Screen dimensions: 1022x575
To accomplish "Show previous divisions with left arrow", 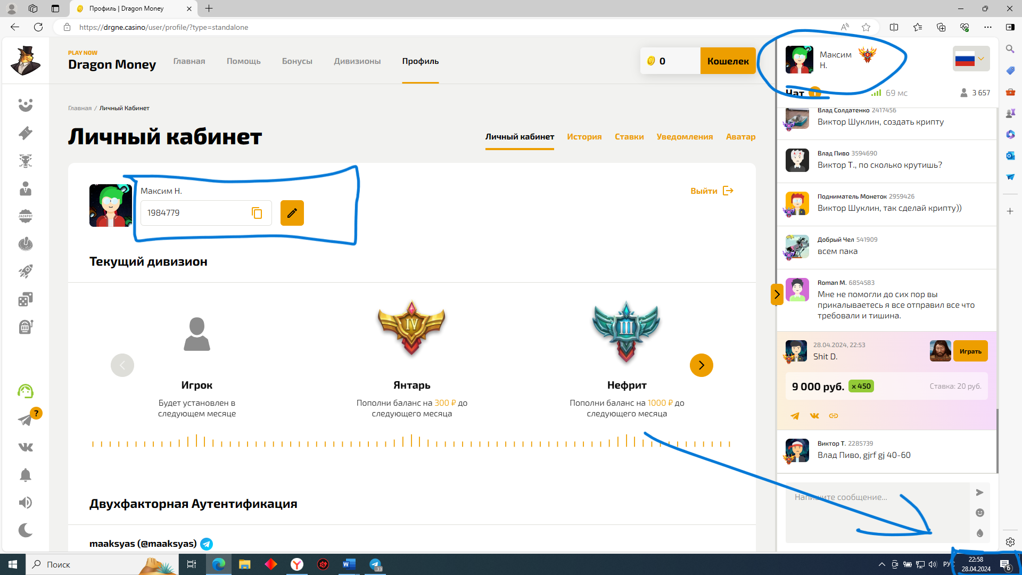I will 122,365.
